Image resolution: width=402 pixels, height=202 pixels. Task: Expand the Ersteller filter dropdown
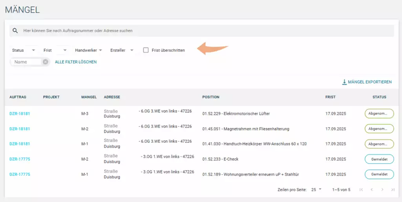pos(122,50)
